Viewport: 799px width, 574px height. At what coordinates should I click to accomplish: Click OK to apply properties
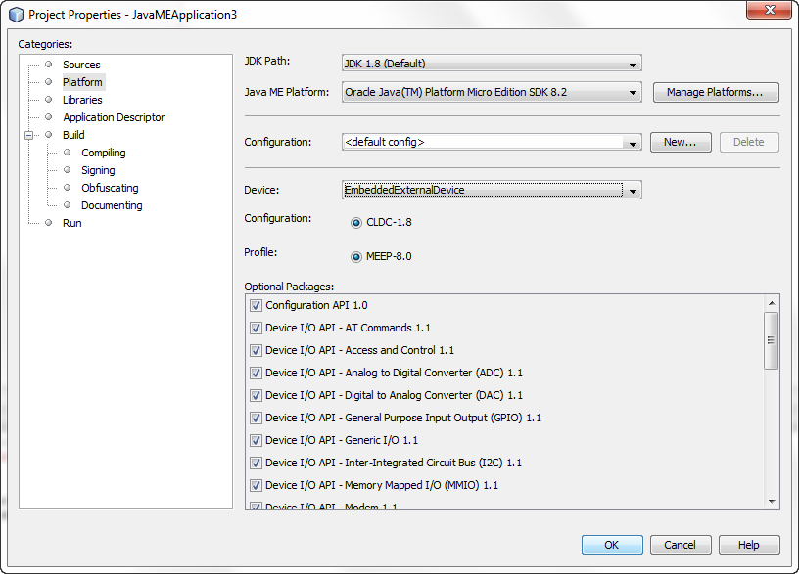[612, 545]
